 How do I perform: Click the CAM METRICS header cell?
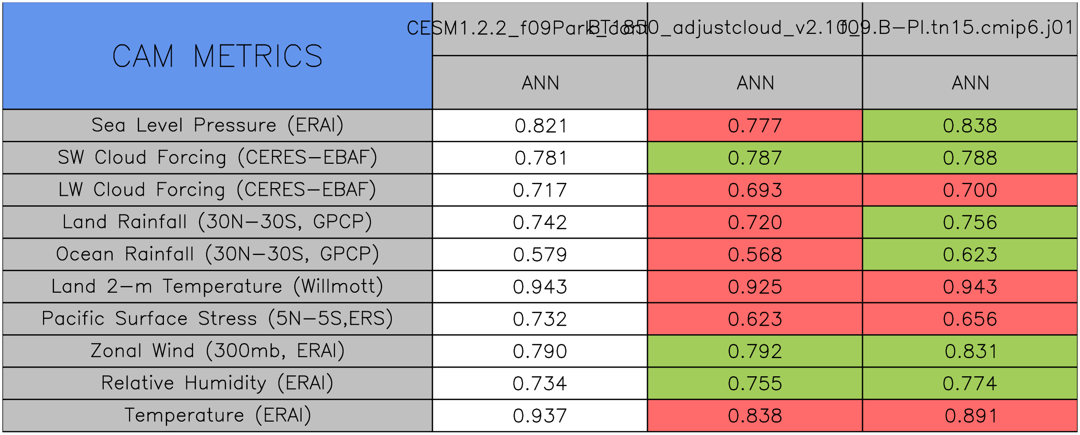click(217, 56)
